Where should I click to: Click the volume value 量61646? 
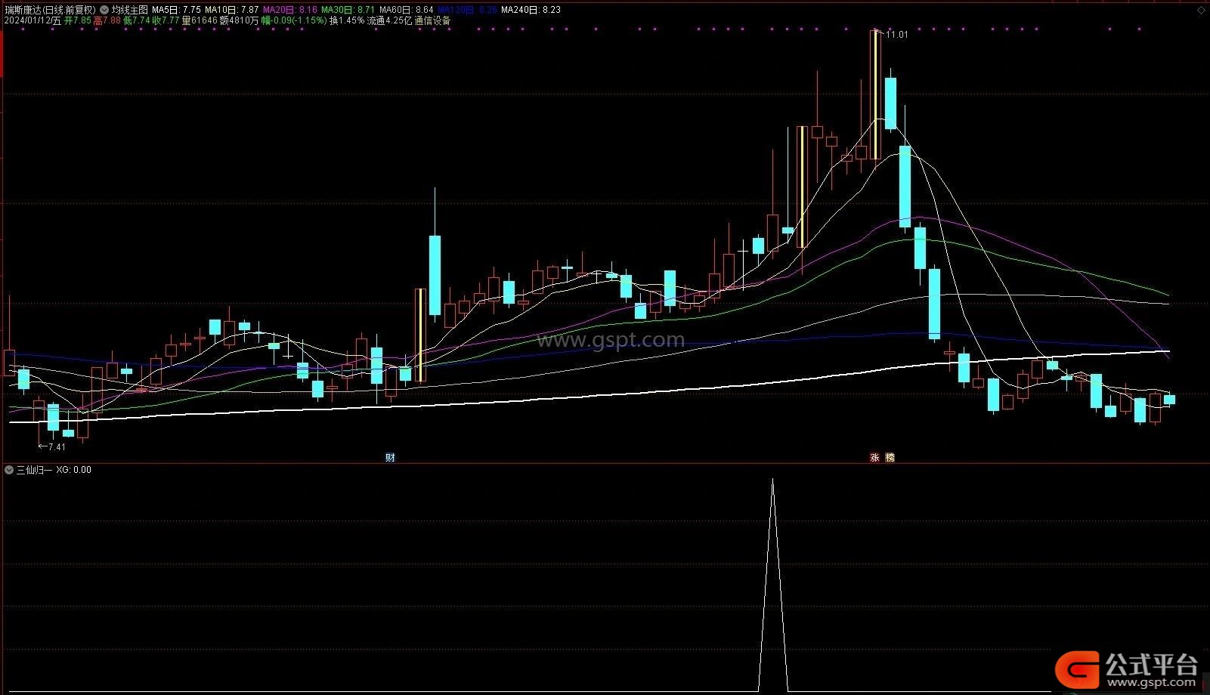click(200, 20)
